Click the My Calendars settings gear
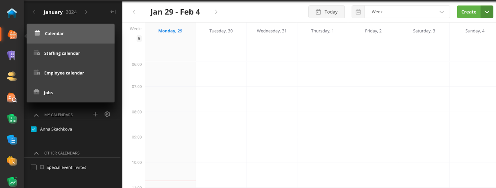The height and width of the screenshot is (188, 496). click(x=107, y=114)
